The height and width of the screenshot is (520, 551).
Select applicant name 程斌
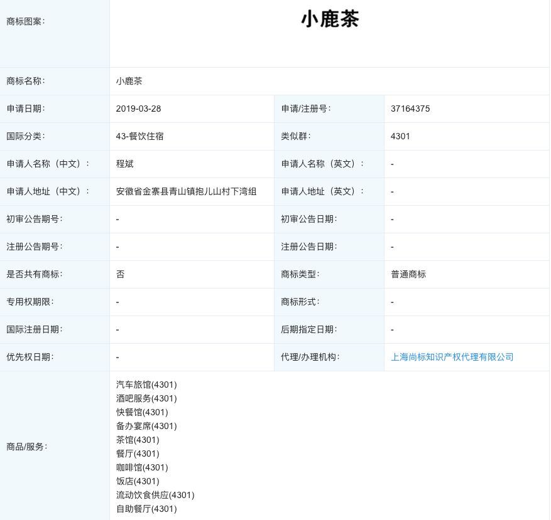(x=124, y=164)
